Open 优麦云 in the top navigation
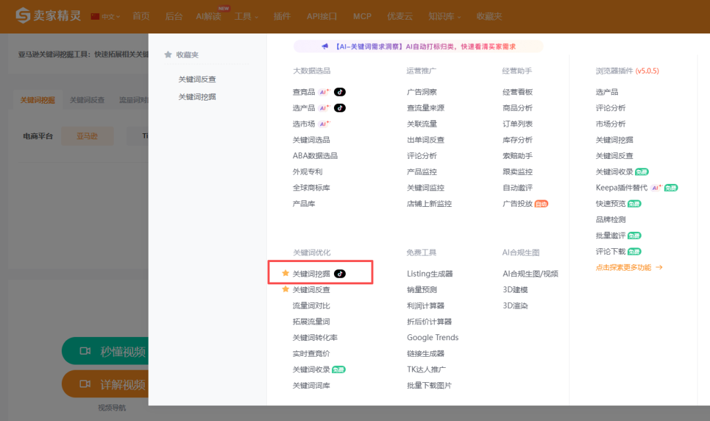The image size is (710, 421). [400, 16]
